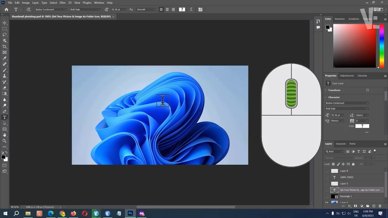Toggle lock transparent pixels
Screen dimensions: 388x218
point(333,164)
